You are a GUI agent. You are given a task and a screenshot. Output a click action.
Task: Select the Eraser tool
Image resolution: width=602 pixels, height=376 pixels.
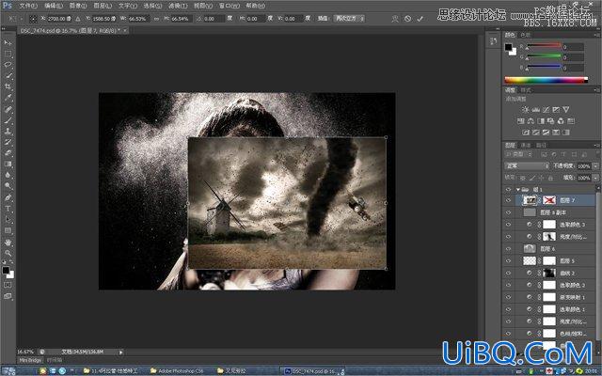click(x=8, y=153)
